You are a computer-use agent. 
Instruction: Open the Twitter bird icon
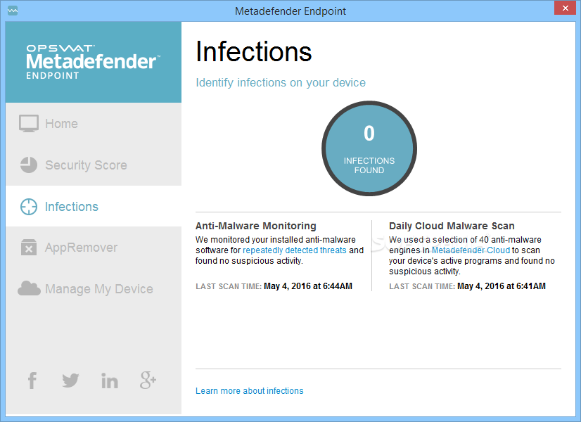[70, 381]
